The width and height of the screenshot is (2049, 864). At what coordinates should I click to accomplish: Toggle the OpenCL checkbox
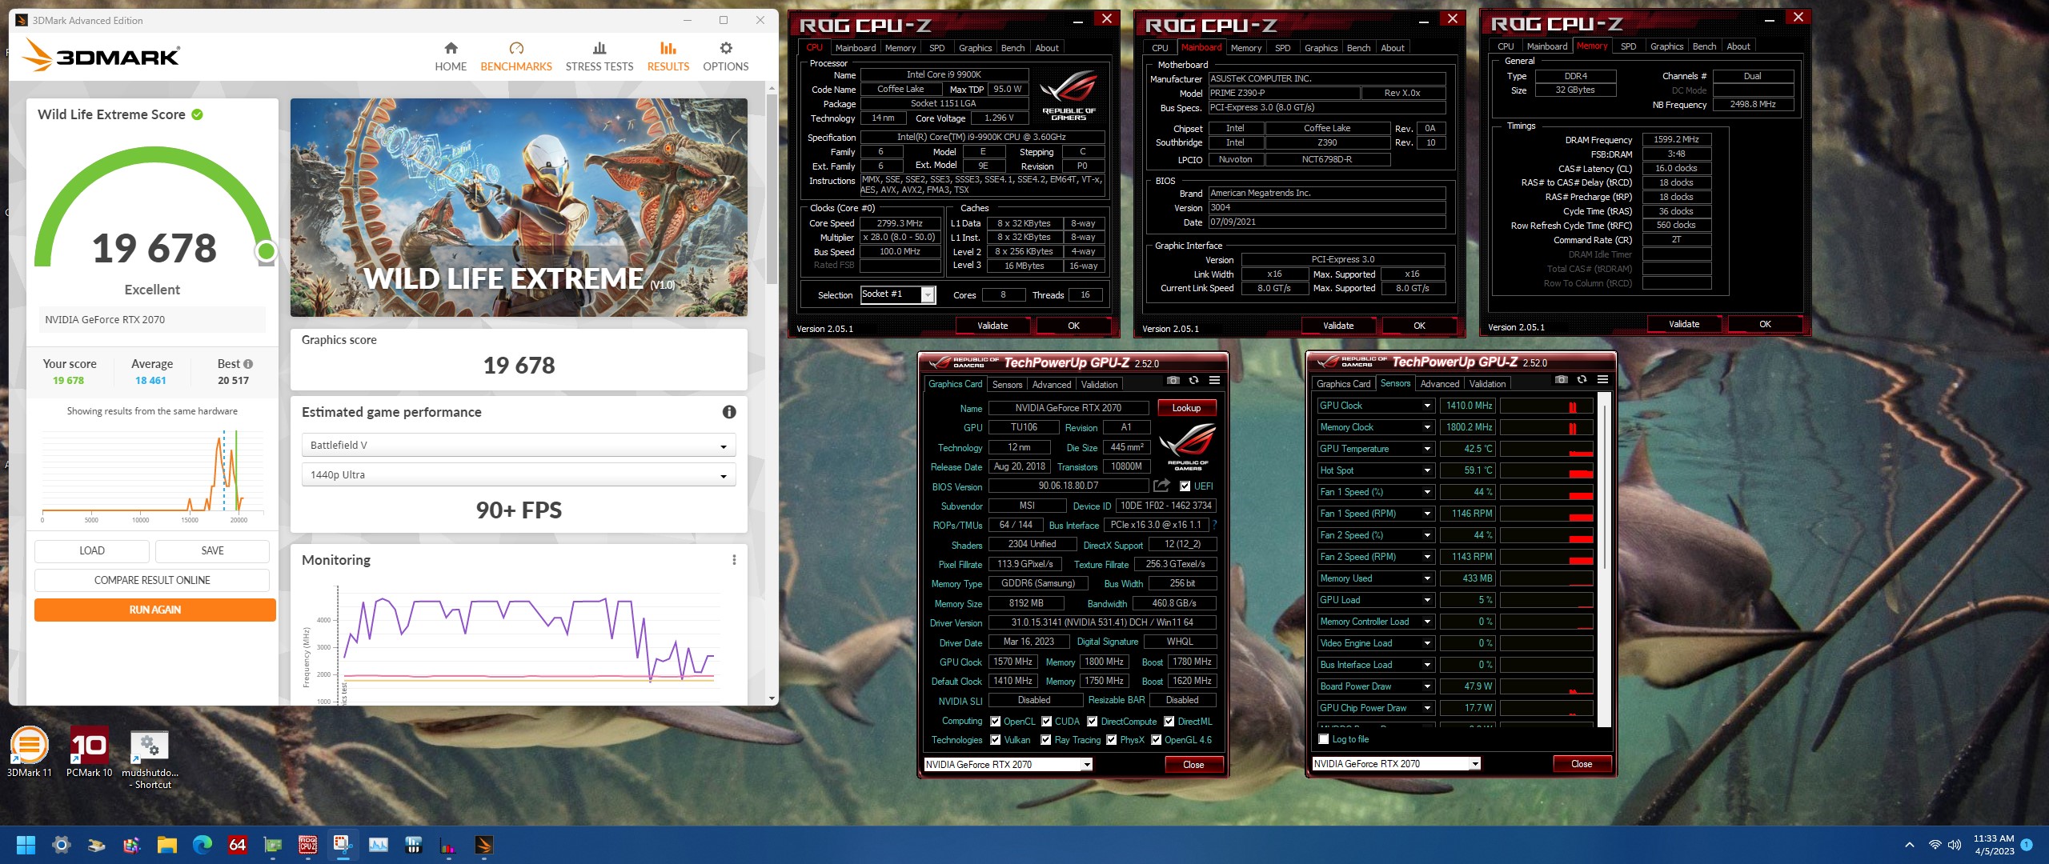tap(995, 721)
